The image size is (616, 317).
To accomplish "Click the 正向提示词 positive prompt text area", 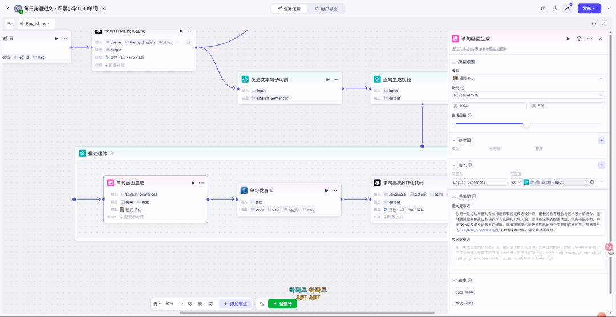I will coord(528,222).
